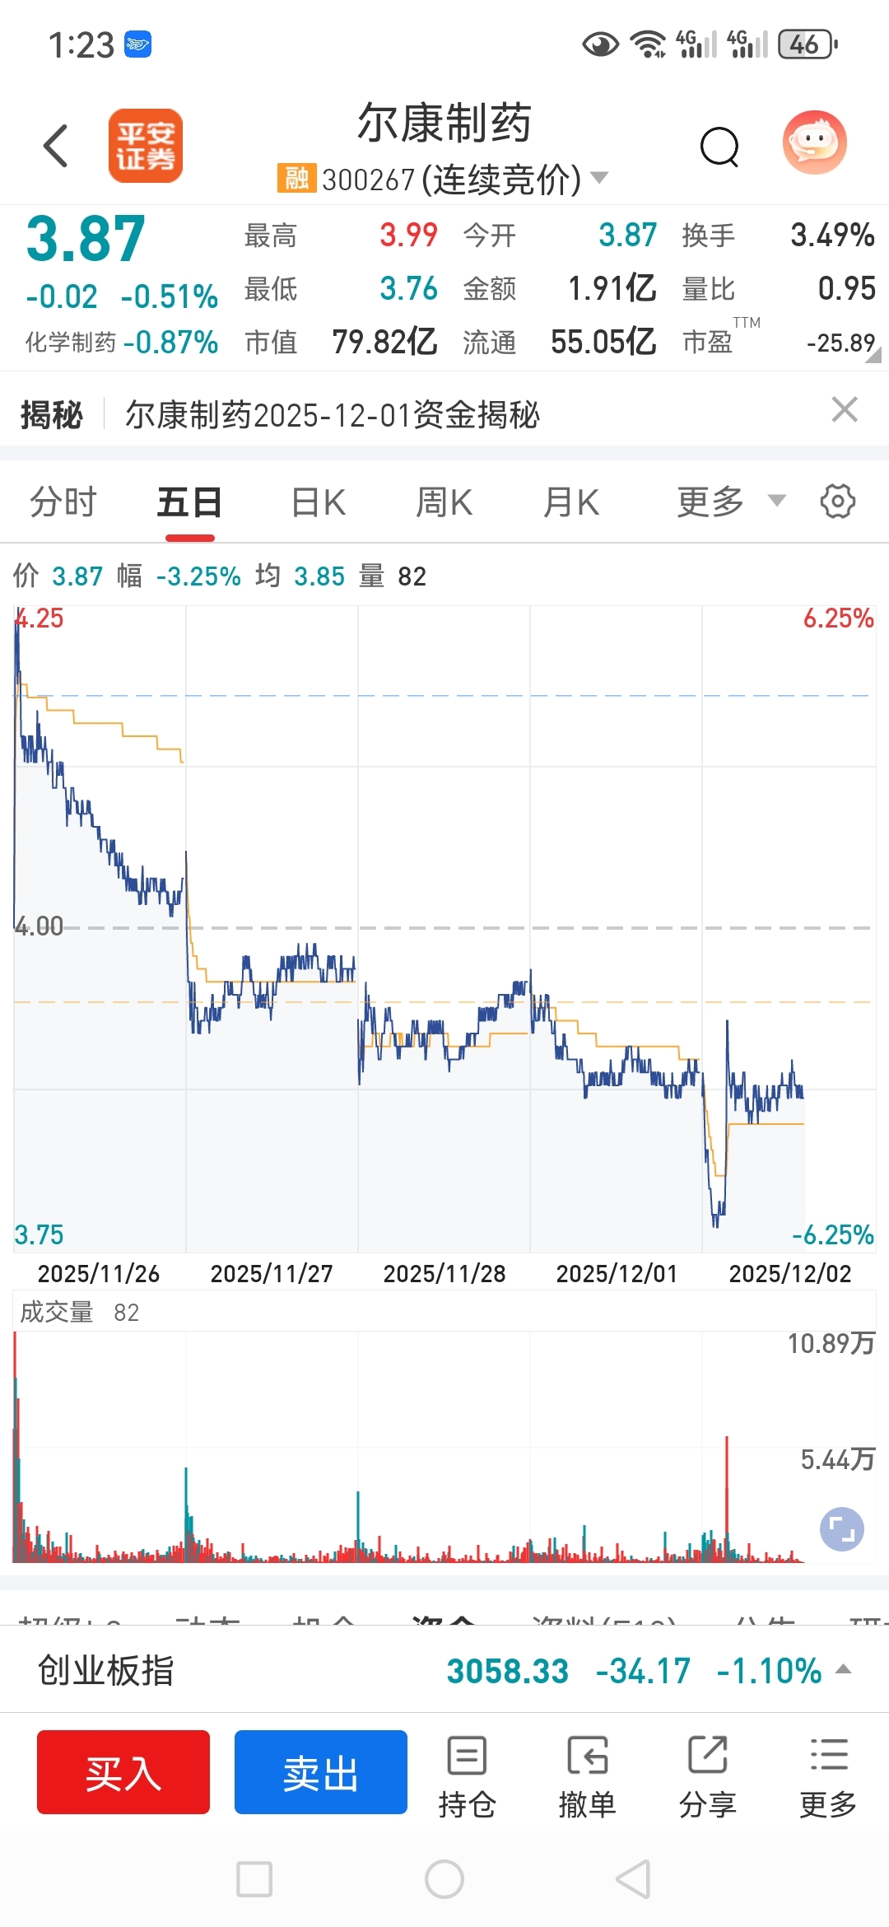This screenshot has width=889, height=1927.
Task: Dismiss the 资金揭秘 banner
Action: pyautogui.click(x=845, y=410)
